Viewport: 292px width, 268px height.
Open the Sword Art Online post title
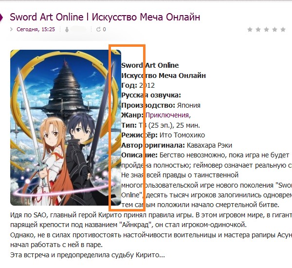tap(105, 17)
